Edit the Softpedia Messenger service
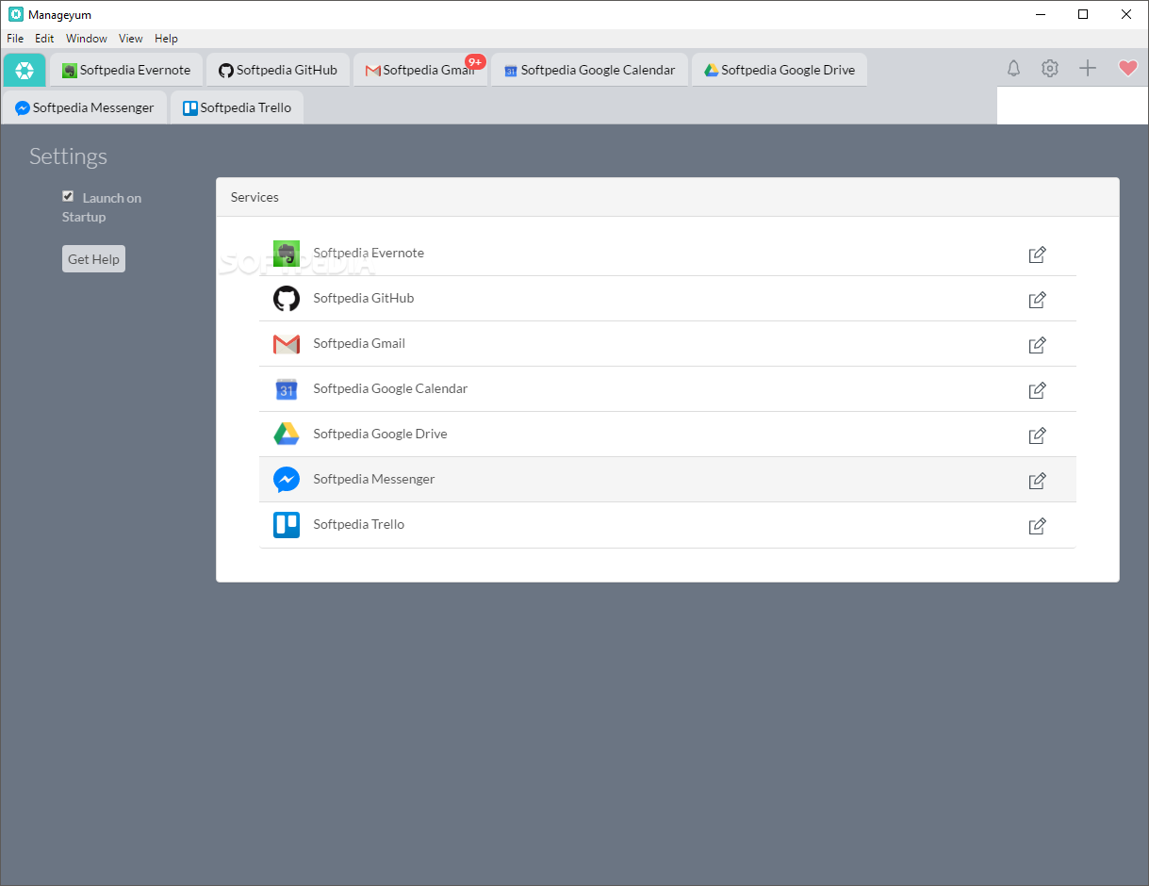Screen dimensions: 1149x886 [x=1037, y=481]
